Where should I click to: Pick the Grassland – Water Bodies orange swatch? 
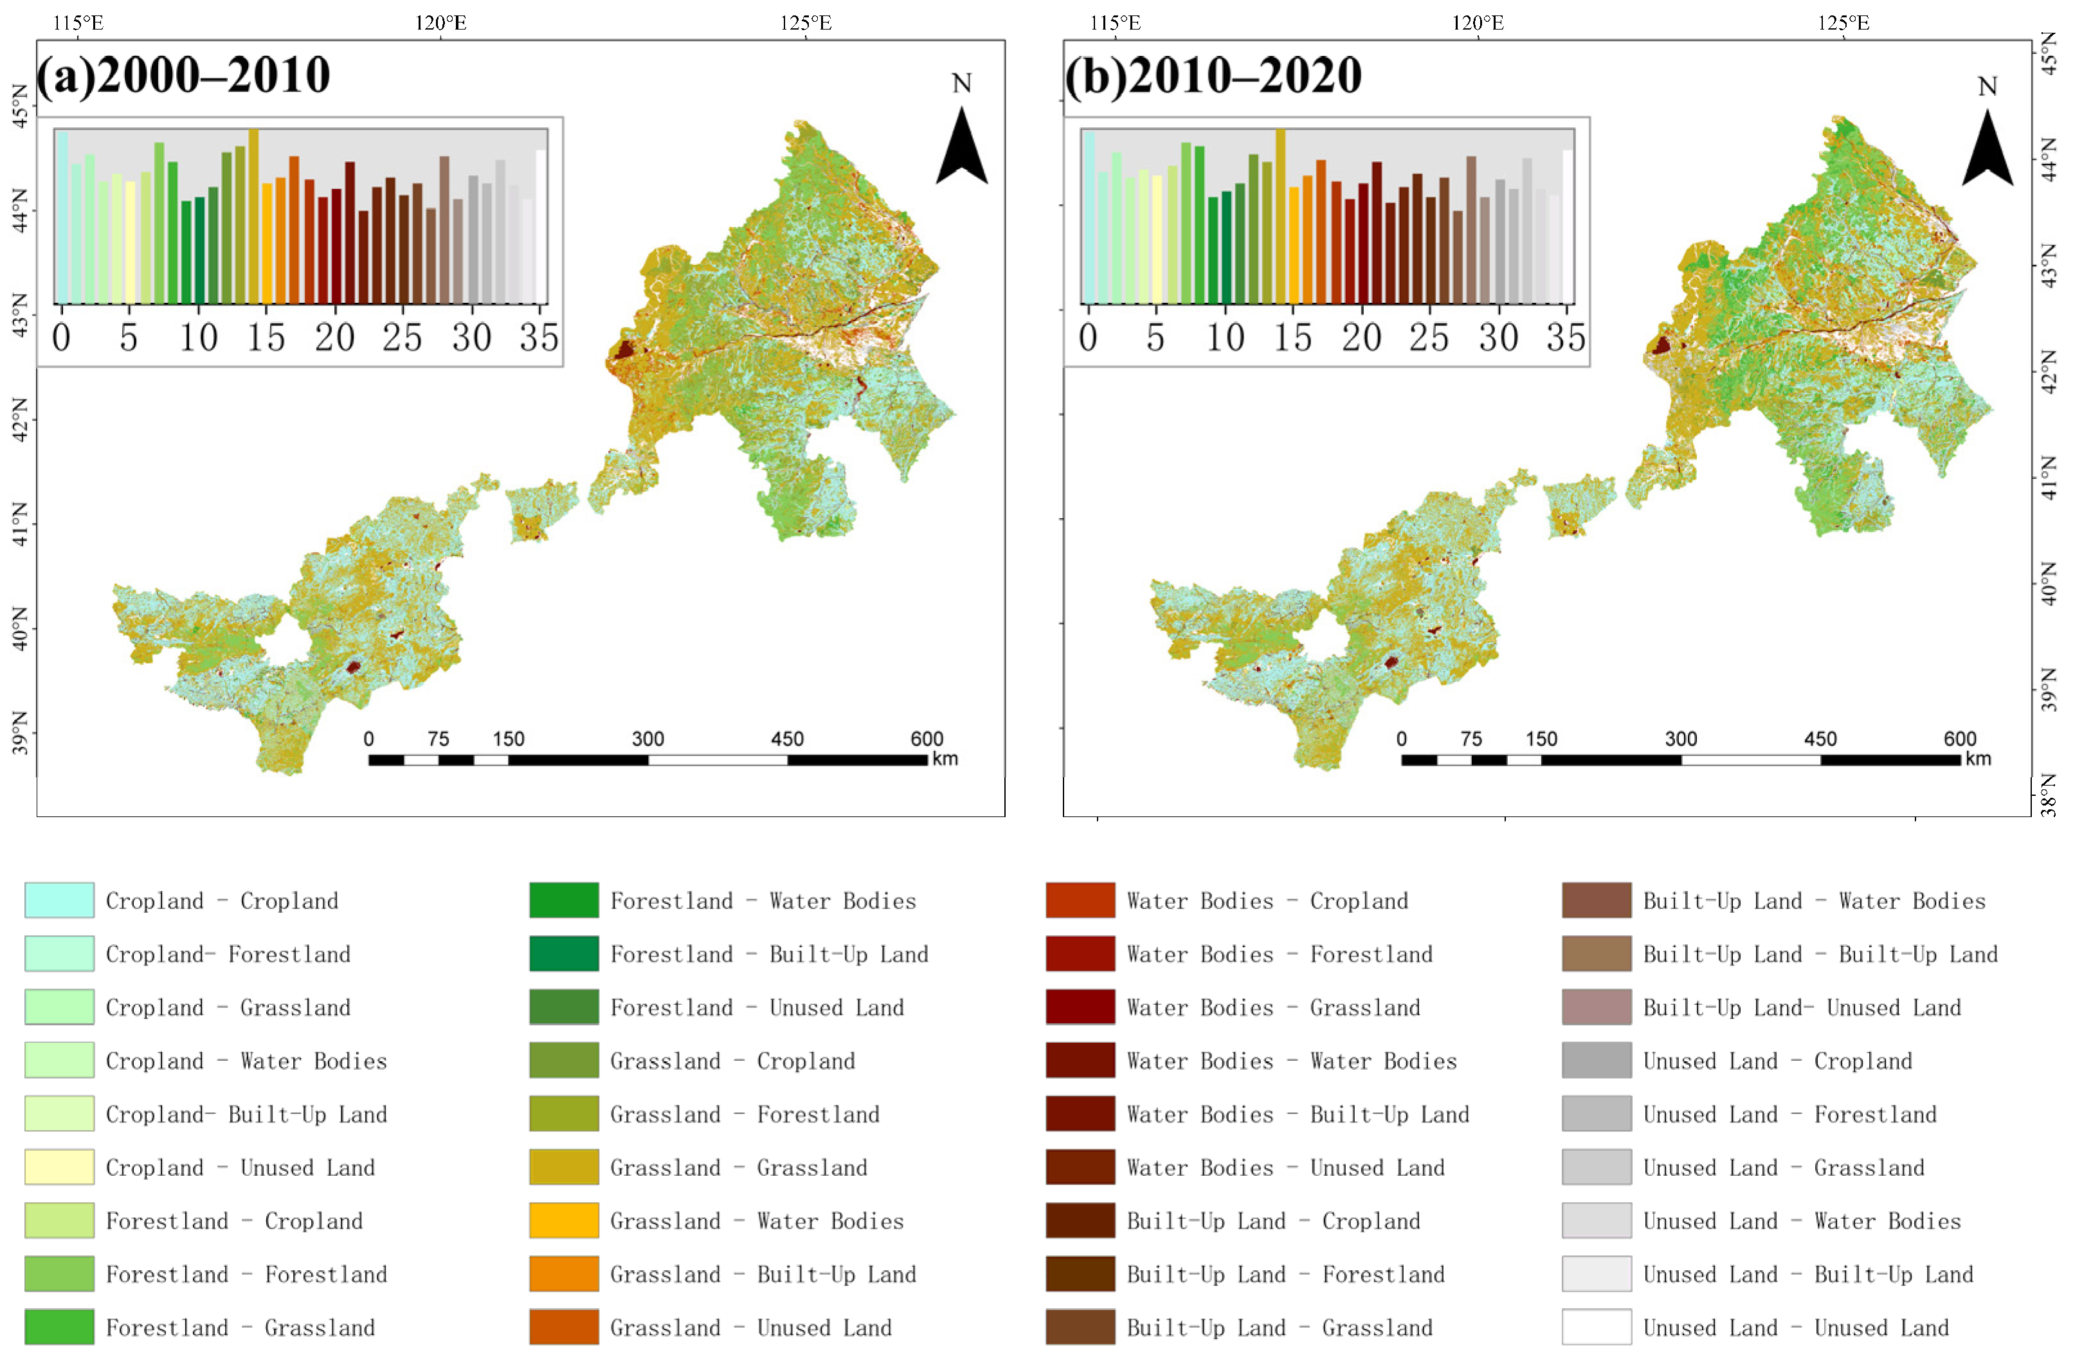563,1219
